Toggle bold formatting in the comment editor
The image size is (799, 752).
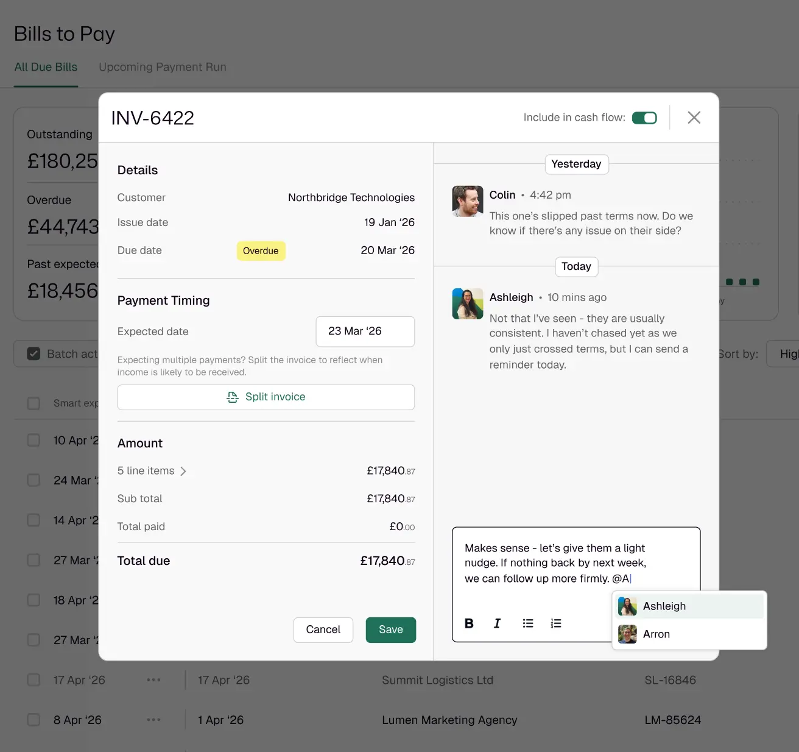pos(469,623)
